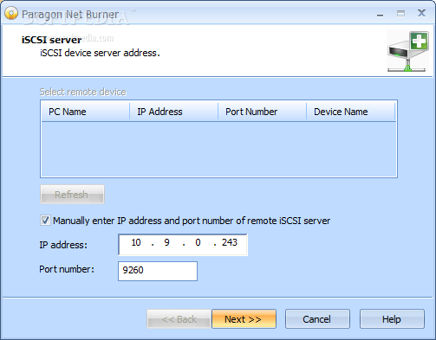Click the first IP octet field showing 10
This screenshot has height=340, width=436.
pyautogui.click(x=136, y=242)
